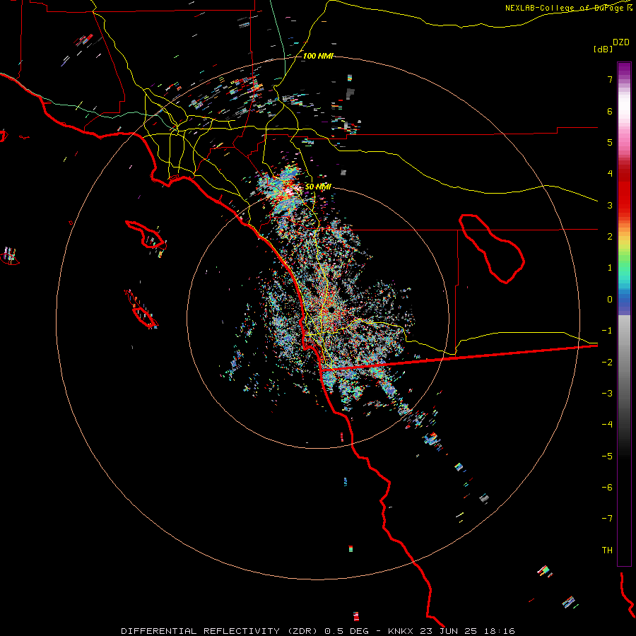The image size is (636, 636).
Task: Select the 6 dB tick label on color scale
Action: point(610,111)
